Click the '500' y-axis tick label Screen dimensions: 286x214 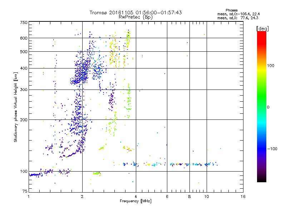pyautogui.click(x=24, y=52)
